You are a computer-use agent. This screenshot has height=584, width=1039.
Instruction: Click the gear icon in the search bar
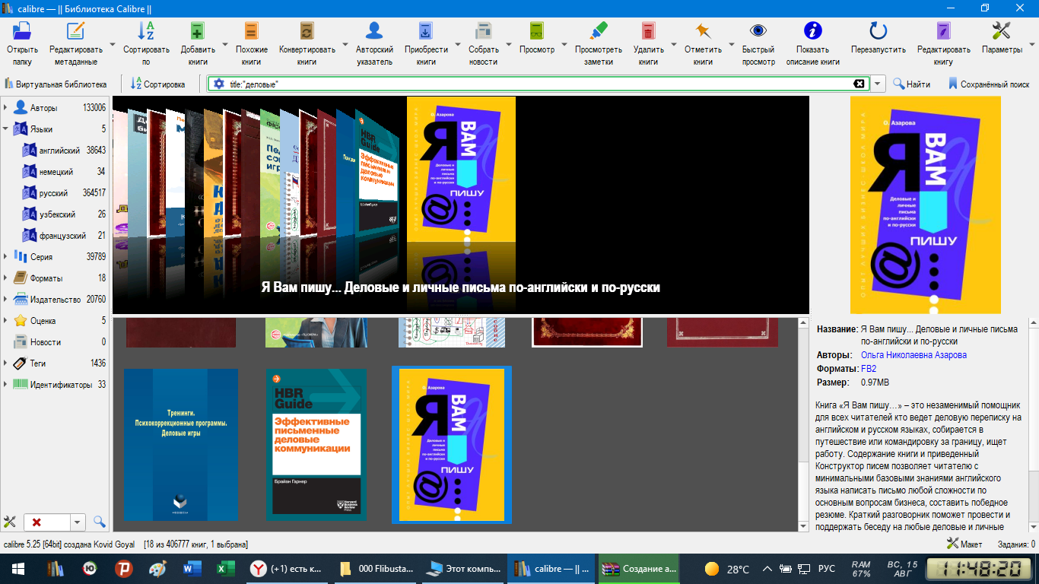point(219,84)
